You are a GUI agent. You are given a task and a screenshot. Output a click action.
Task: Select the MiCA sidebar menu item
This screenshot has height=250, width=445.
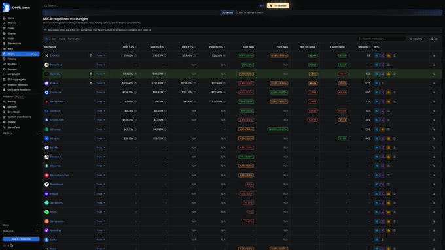pyautogui.click(x=20, y=54)
